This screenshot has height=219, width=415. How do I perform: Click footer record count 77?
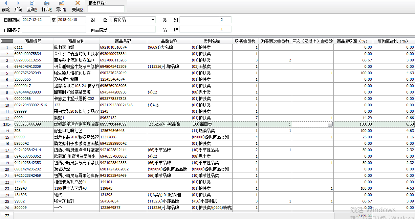point(7,215)
